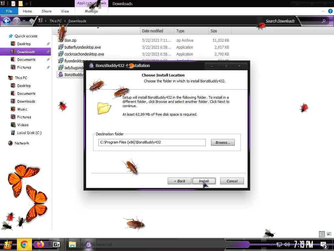Open Downloads under This PC
Screen dimensions: 334x251
point(26,101)
